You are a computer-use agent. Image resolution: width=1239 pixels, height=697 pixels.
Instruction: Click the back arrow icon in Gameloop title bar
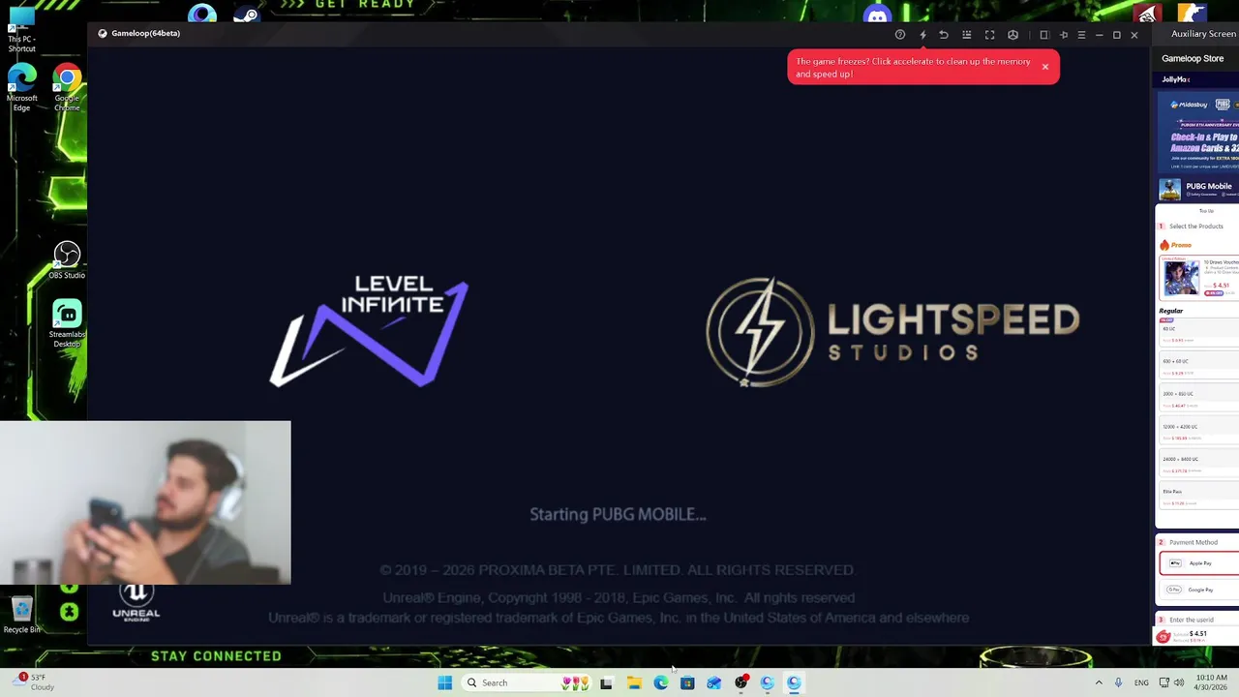tap(944, 35)
